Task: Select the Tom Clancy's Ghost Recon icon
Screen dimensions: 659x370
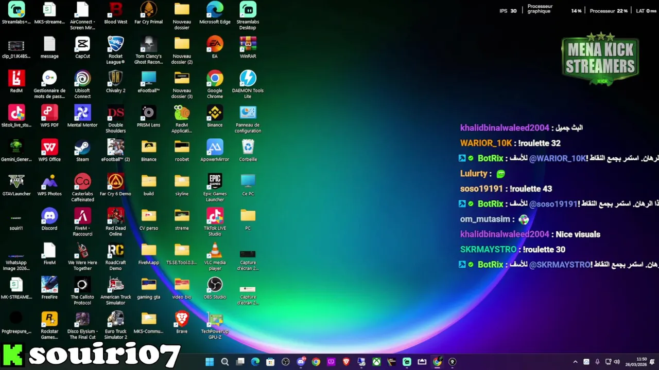Action: 148,51
